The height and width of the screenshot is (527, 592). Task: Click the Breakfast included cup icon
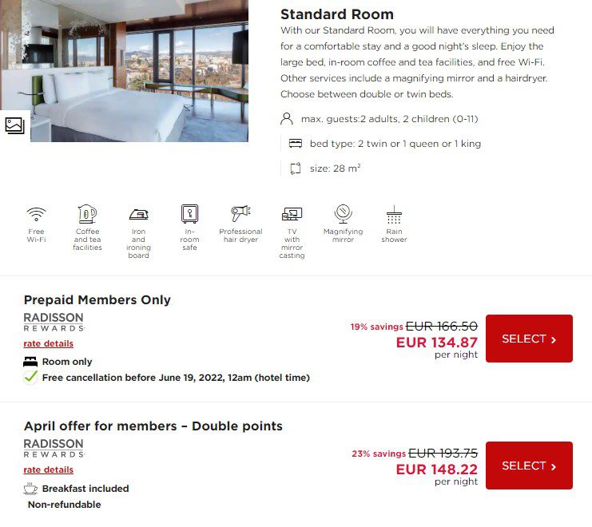pyautogui.click(x=30, y=489)
